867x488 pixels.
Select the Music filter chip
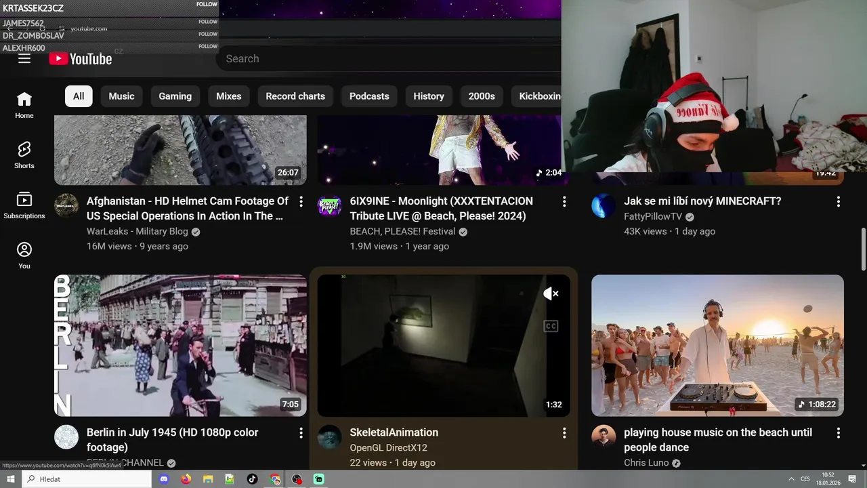[122, 96]
